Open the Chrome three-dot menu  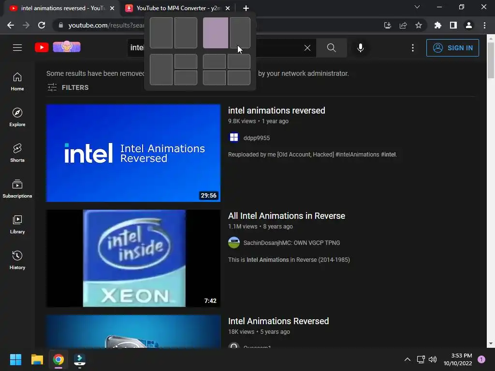pyautogui.click(x=484, y=25)
